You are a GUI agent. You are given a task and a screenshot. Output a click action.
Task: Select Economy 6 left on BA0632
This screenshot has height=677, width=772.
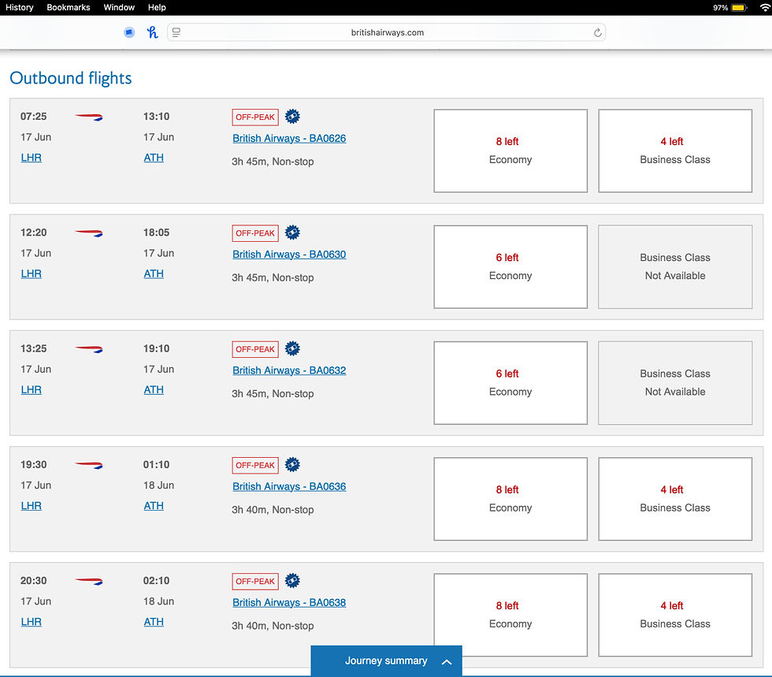click(x=510, y=383)
